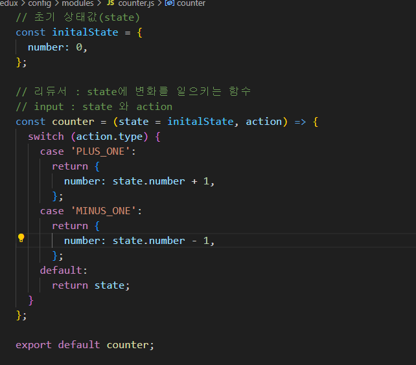Click the 'return state;' line
The width and height of the screenshot is (416, 365).
click(x=91, y=285)
